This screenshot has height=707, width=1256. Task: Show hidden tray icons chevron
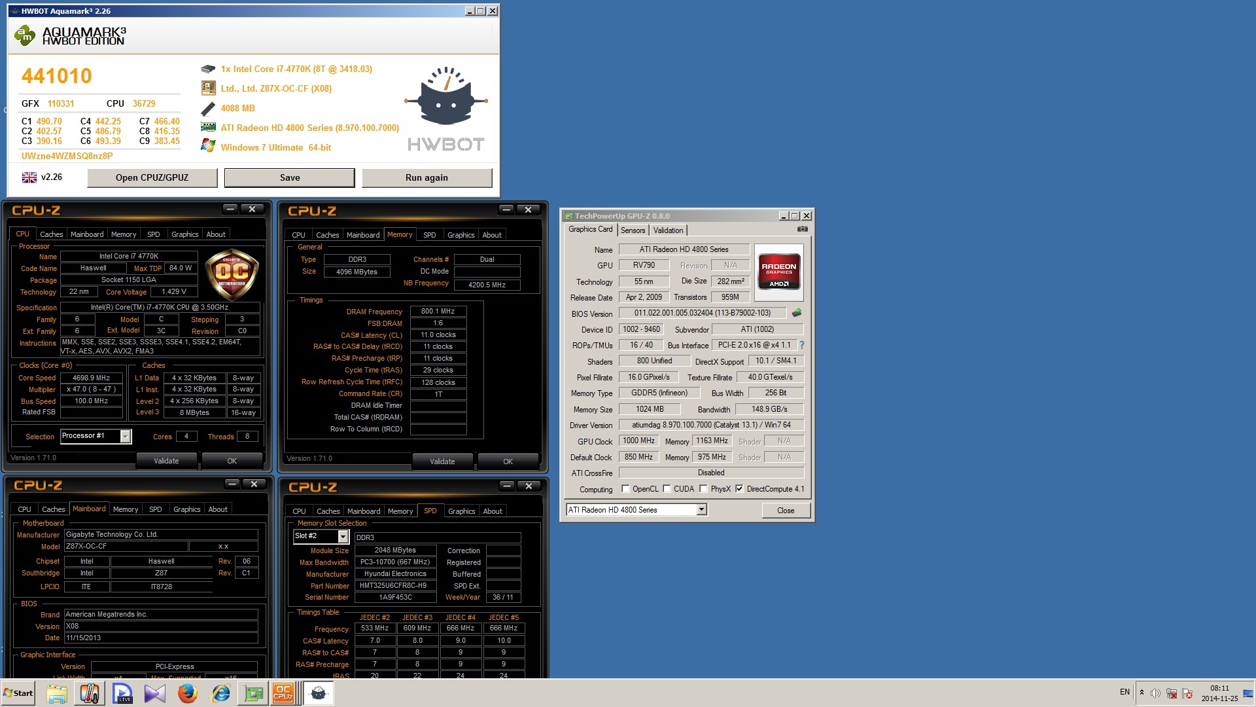coord(1142,693)
